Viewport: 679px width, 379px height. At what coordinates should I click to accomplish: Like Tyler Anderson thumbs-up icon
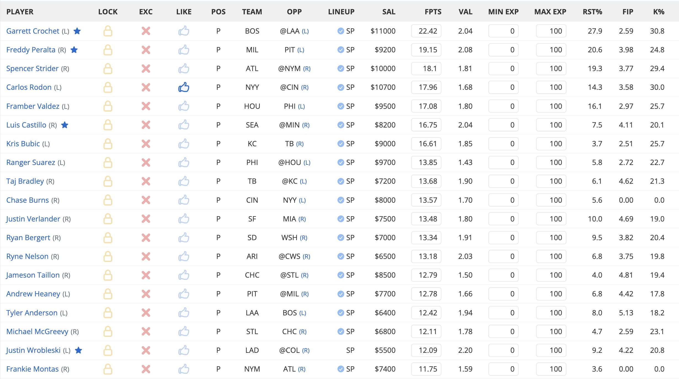(x=184, y=313)
